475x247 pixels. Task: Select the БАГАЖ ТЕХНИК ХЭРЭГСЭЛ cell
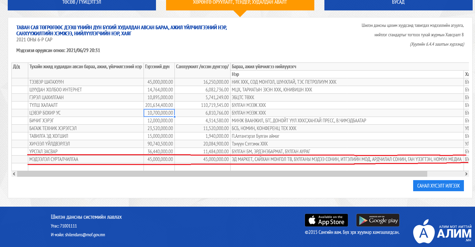point(86,128)
